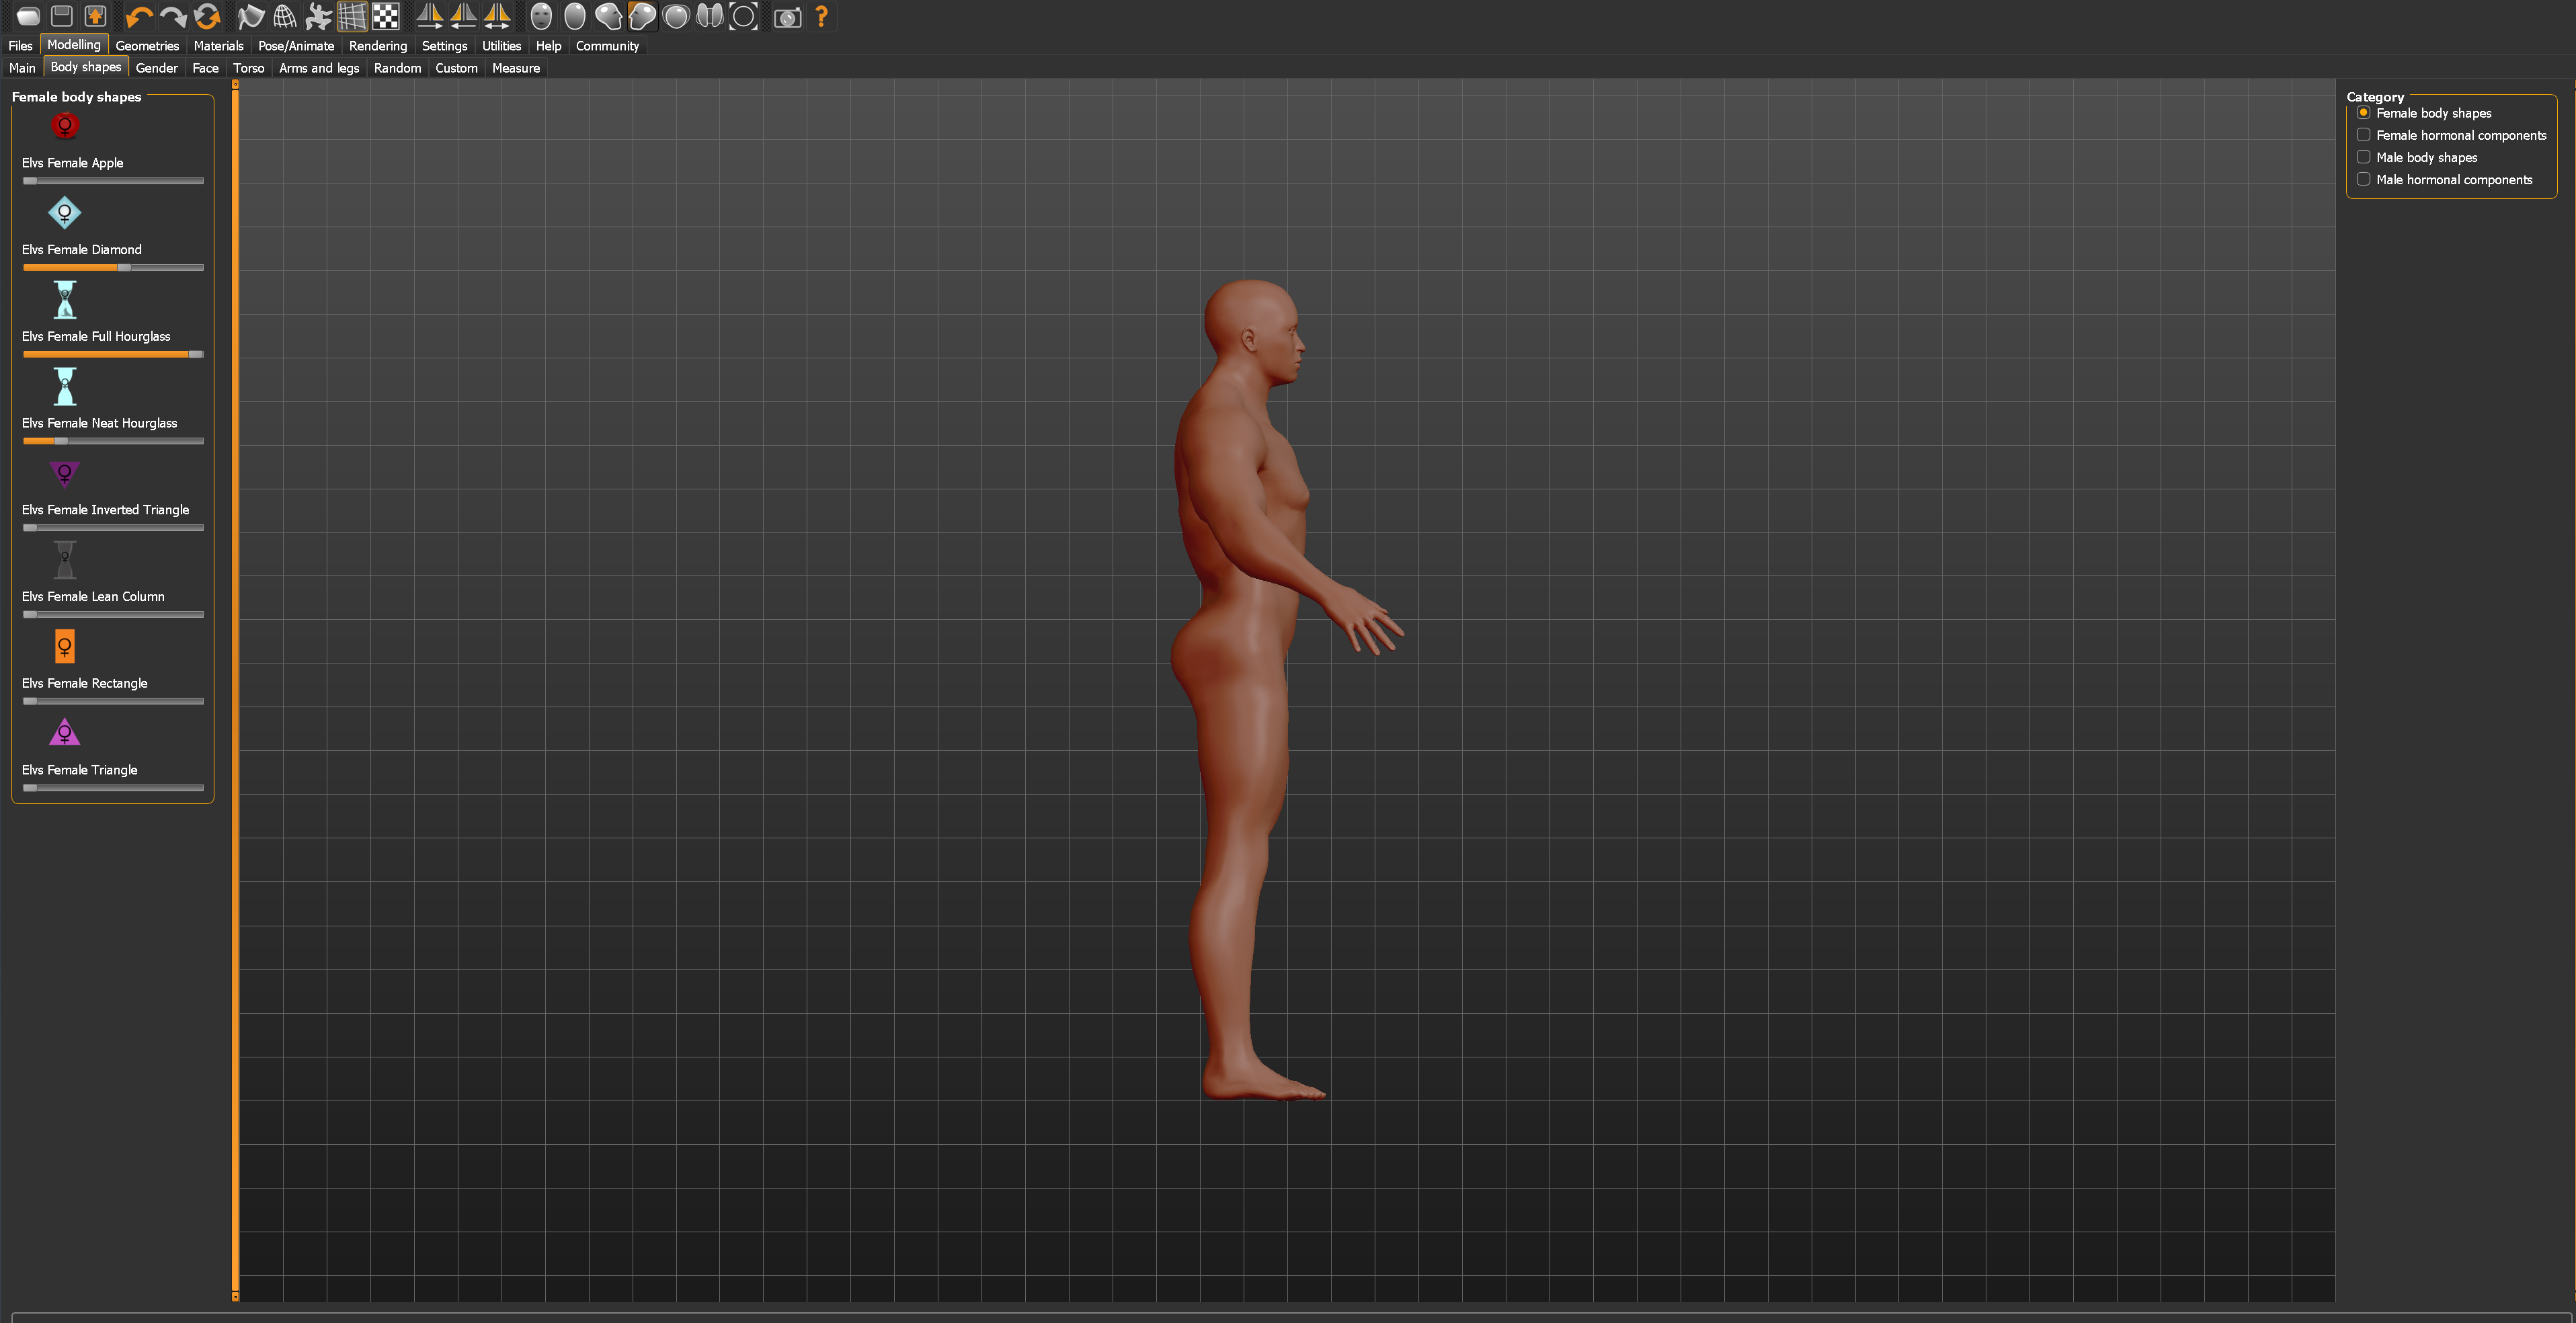
Task: Open the Measure sub-tab
Action: tap(516, 68)
